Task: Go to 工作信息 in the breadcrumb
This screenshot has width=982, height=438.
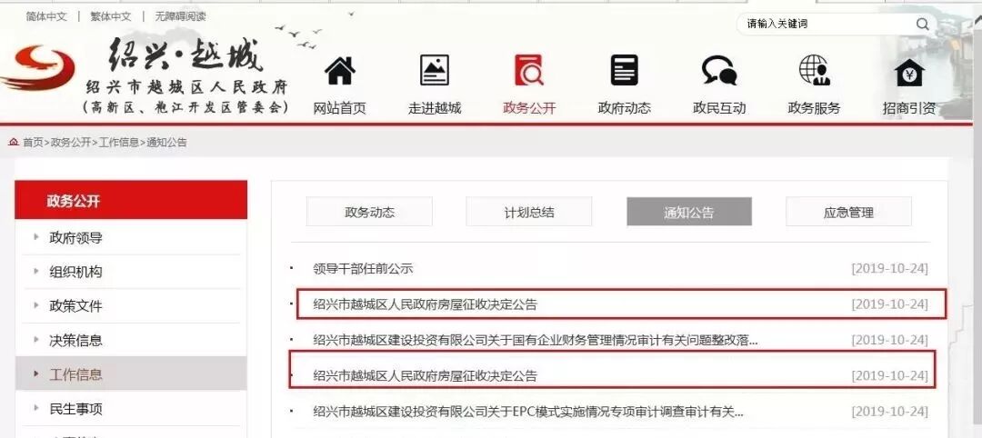Action: click(x=119, y=142)
